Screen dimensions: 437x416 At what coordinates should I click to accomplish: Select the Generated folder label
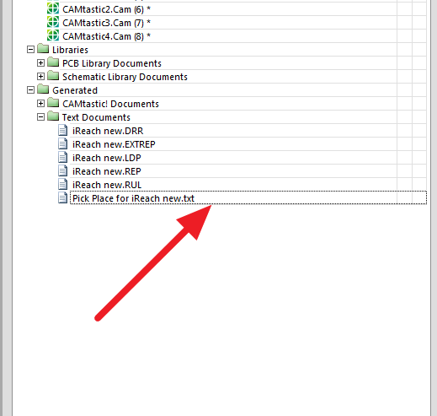(75, 90)
